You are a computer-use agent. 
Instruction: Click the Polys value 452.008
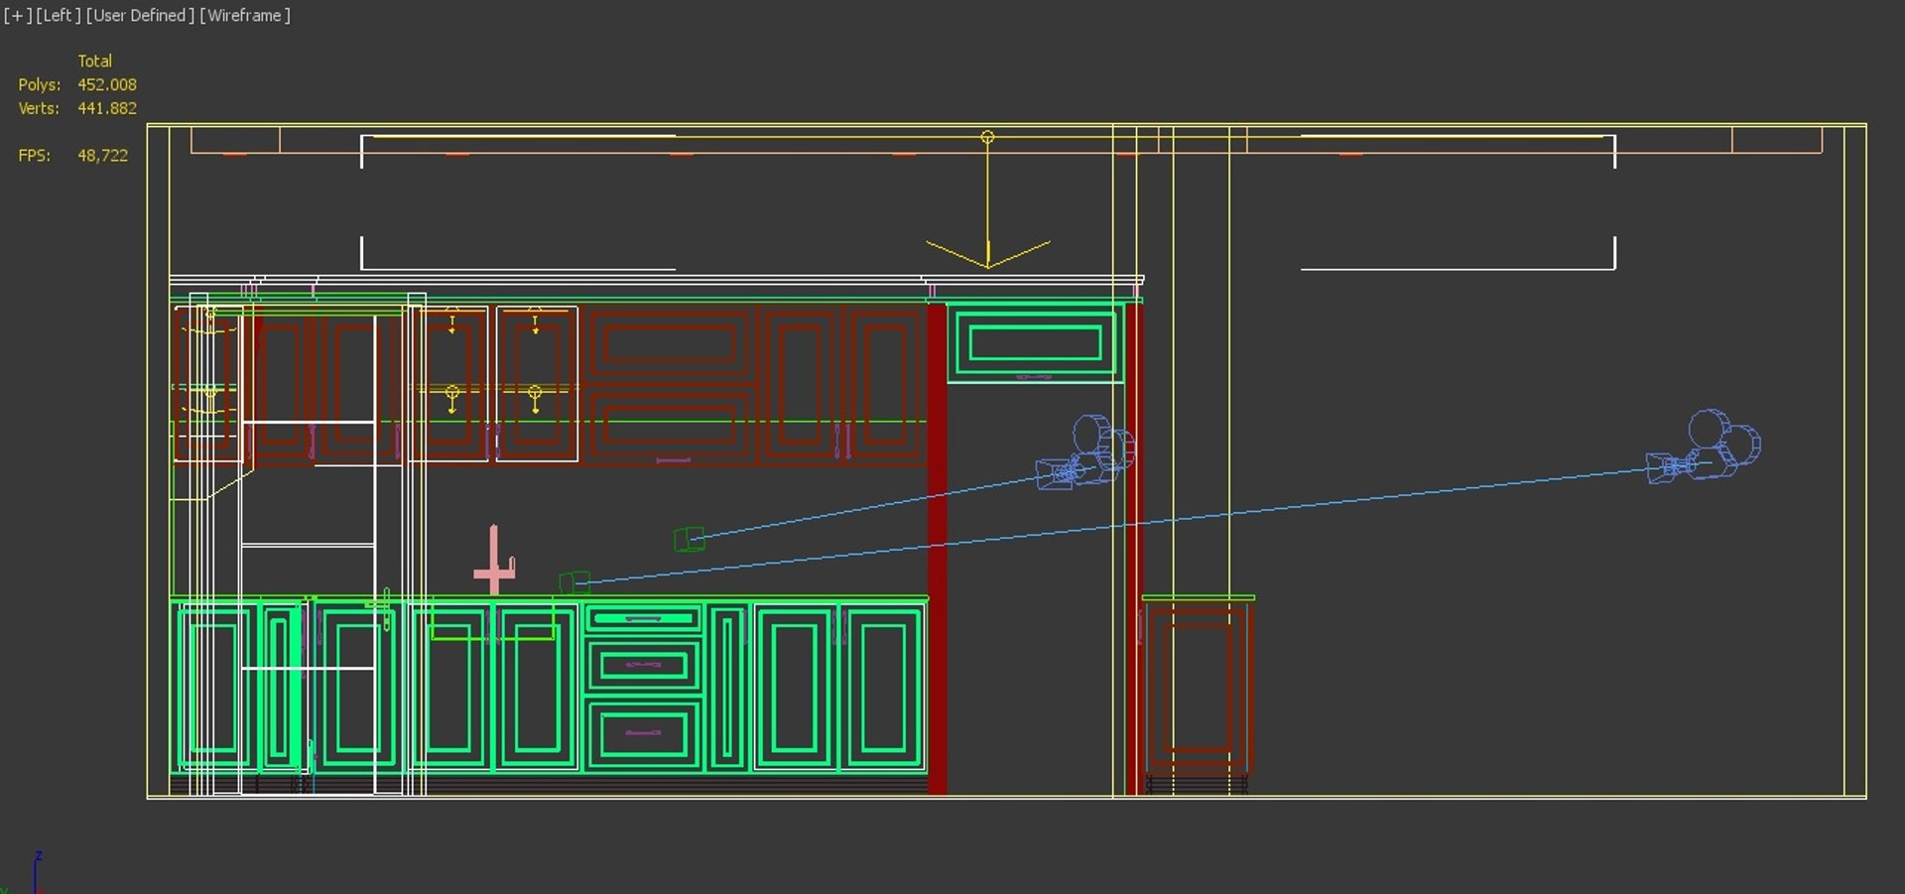(107, 85)
